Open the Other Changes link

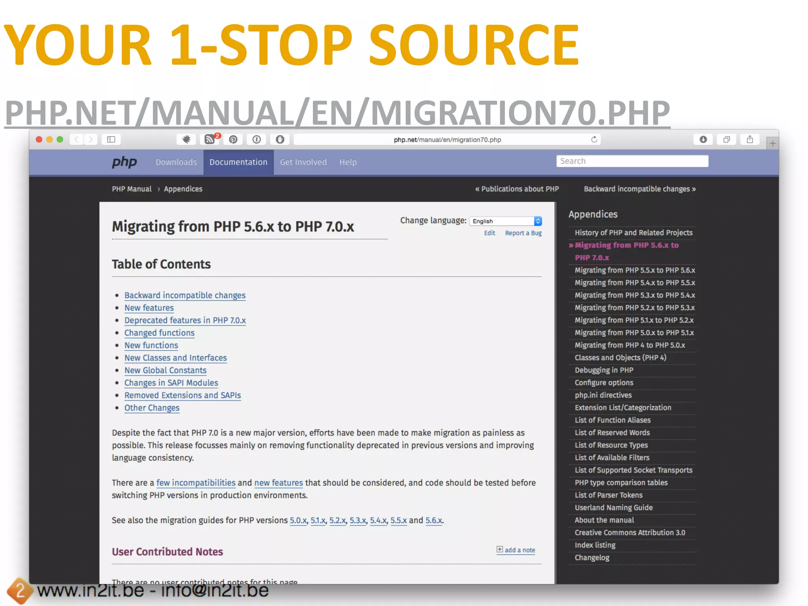[152, 408]
